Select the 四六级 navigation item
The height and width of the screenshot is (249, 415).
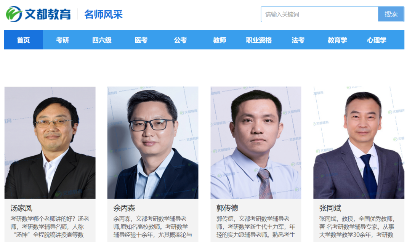click(x=102, y=40)
